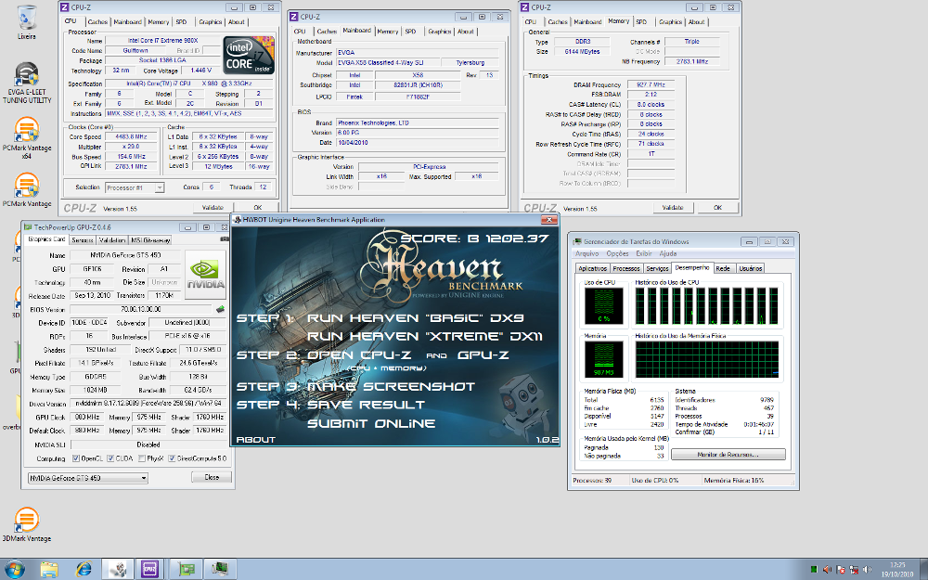The height and width of the screenshot is (580, 928).
Task: Click the Uso de CPU meter graph
Action: [604, 306]
